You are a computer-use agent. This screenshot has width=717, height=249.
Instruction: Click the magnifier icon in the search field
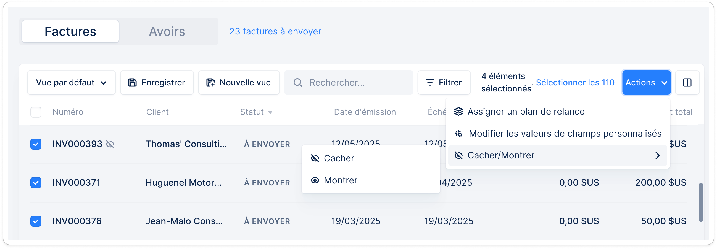point(298,82)
